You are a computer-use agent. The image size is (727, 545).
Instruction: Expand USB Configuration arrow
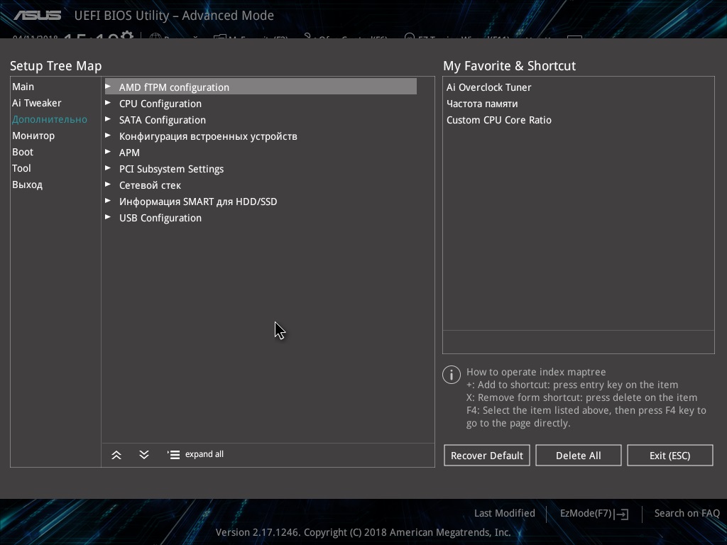108,216
